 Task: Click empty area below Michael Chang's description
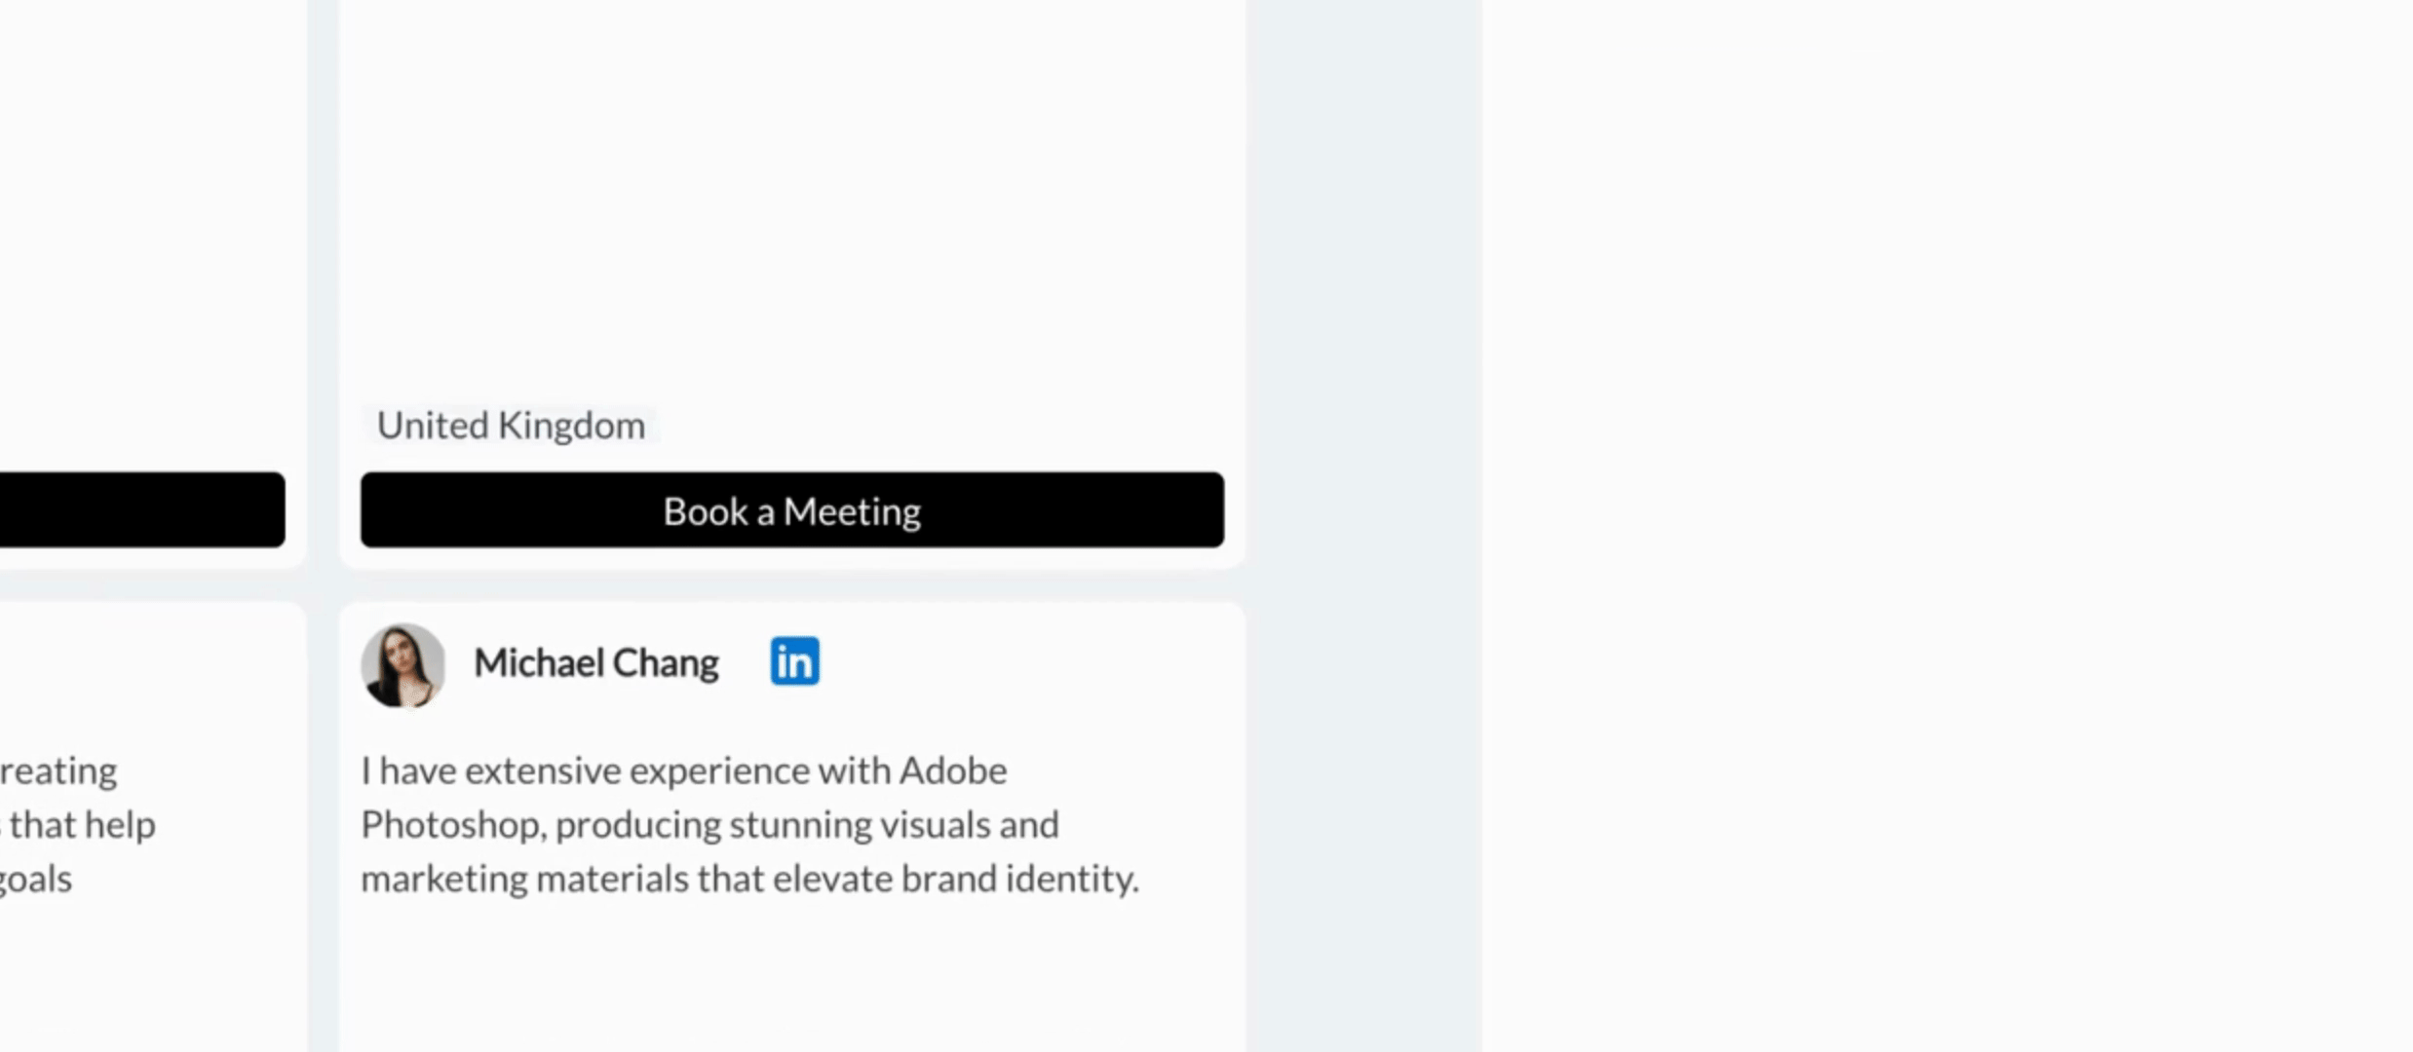point(791,984)
